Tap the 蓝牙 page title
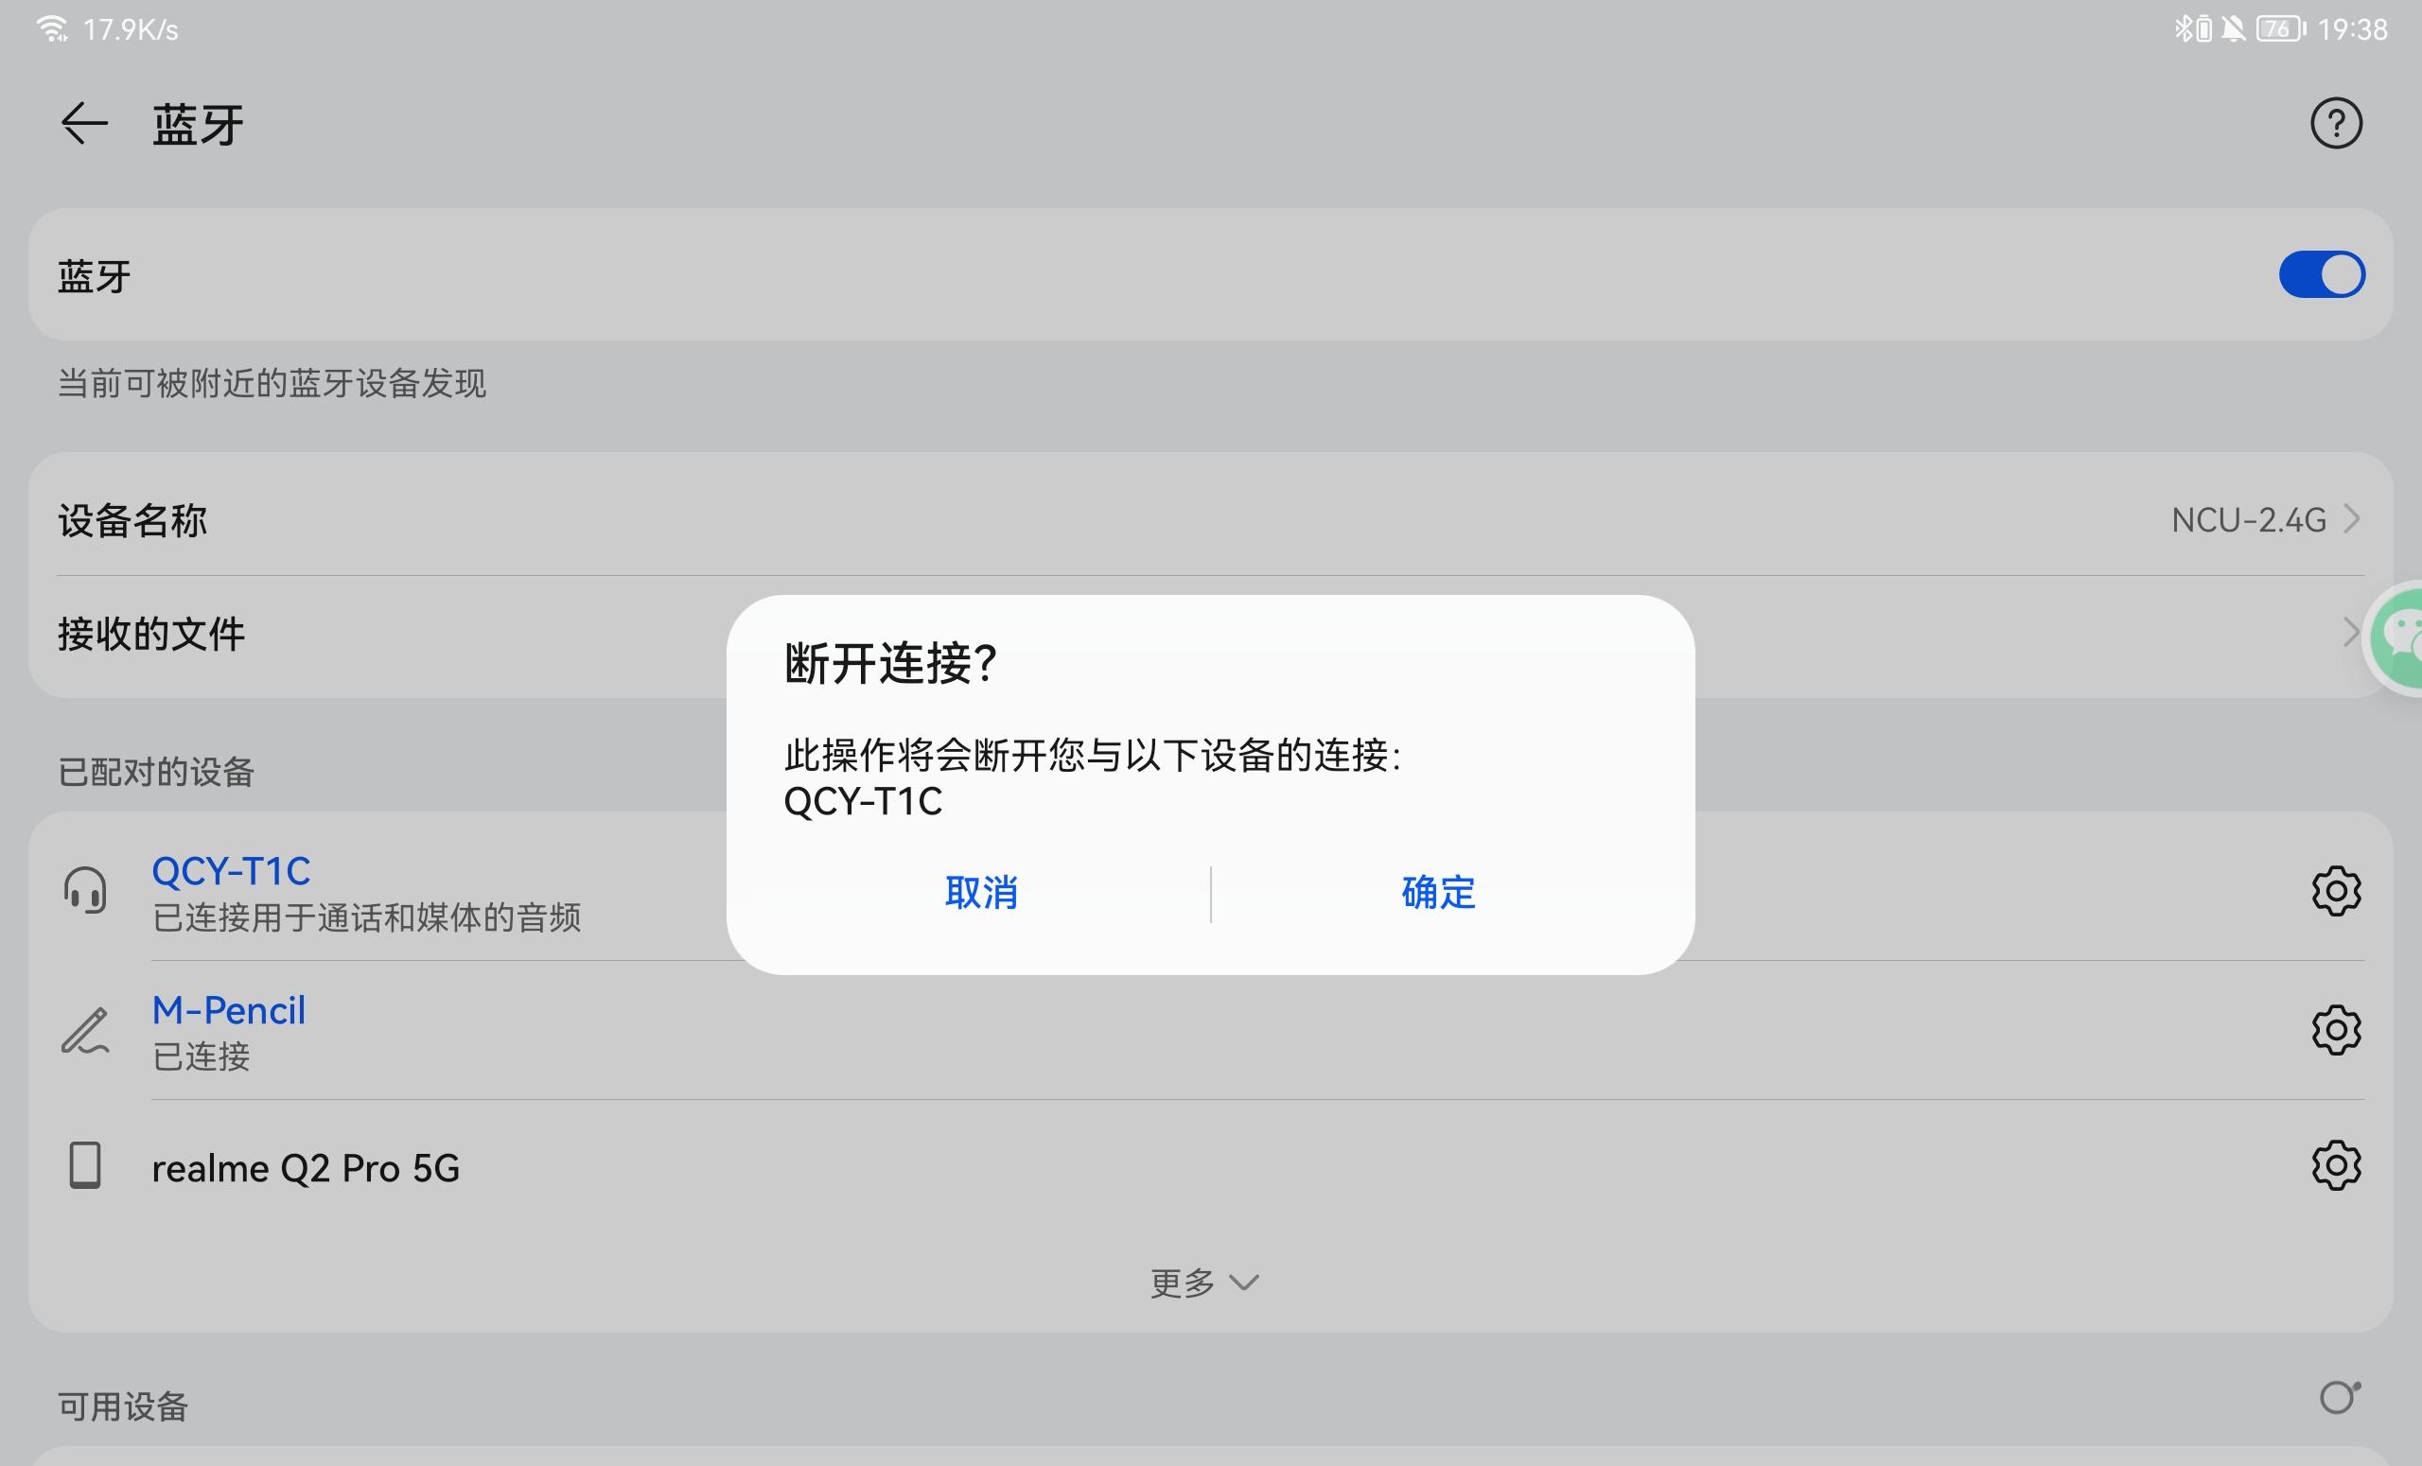 point(198,125)
